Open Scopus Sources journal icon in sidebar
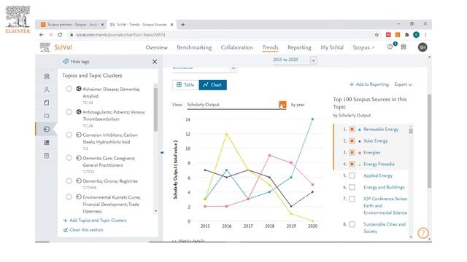Screen dimensions: 467x262 (x=47, y=156)
